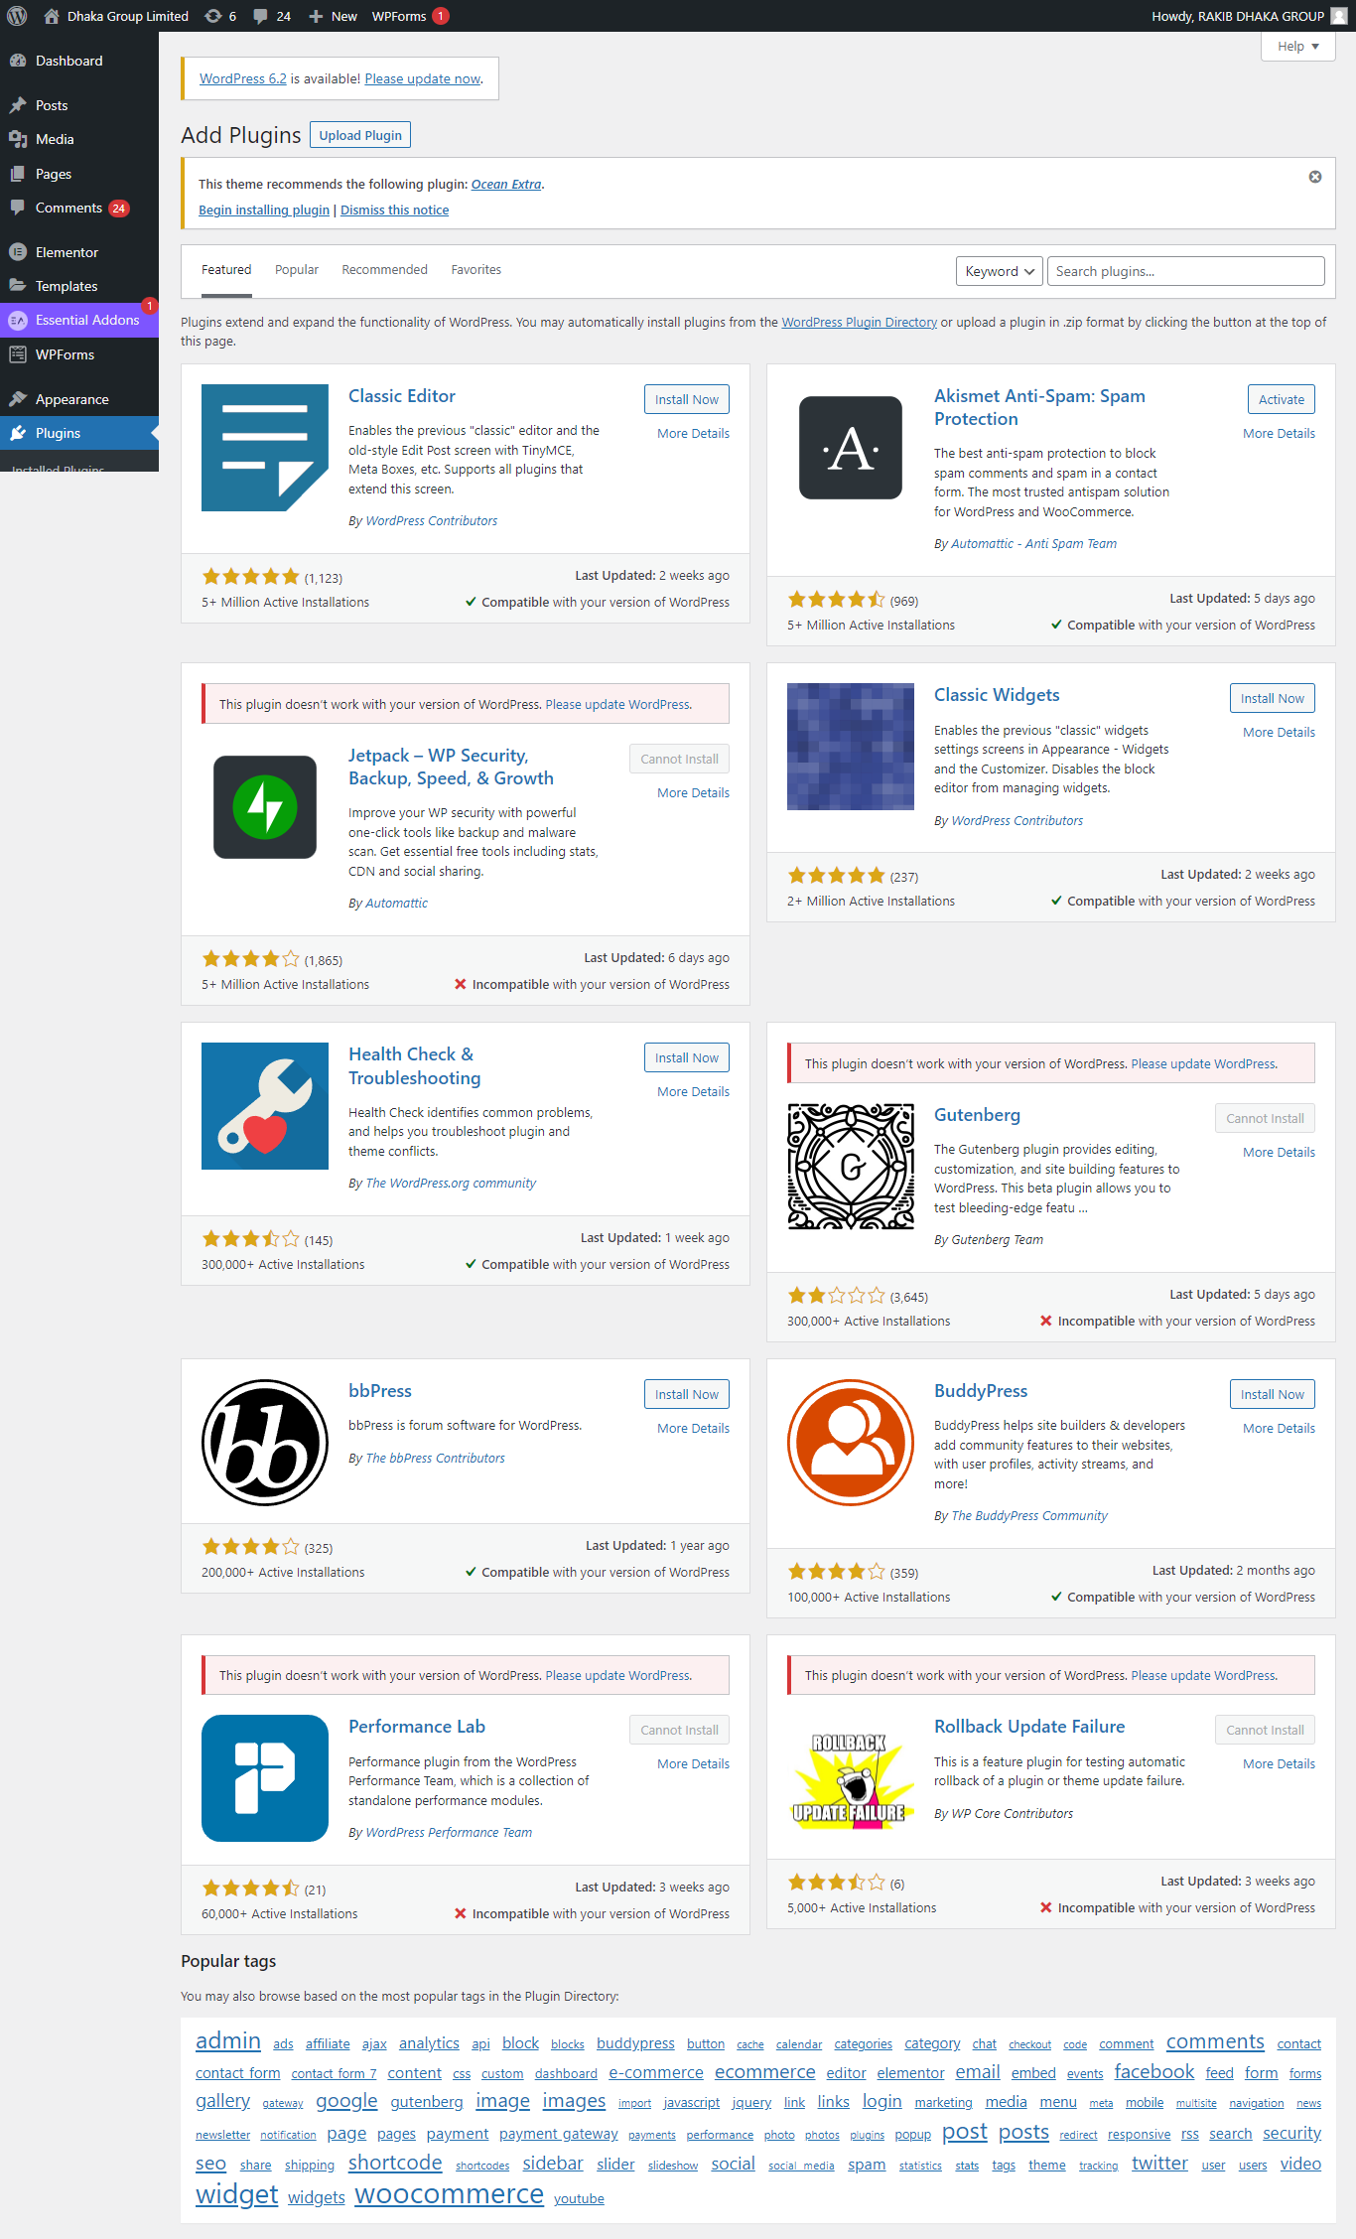Open the Automattic author link under Jetpack
The height and width of the screenshot is (2239, 1356).
coord(396,904)
